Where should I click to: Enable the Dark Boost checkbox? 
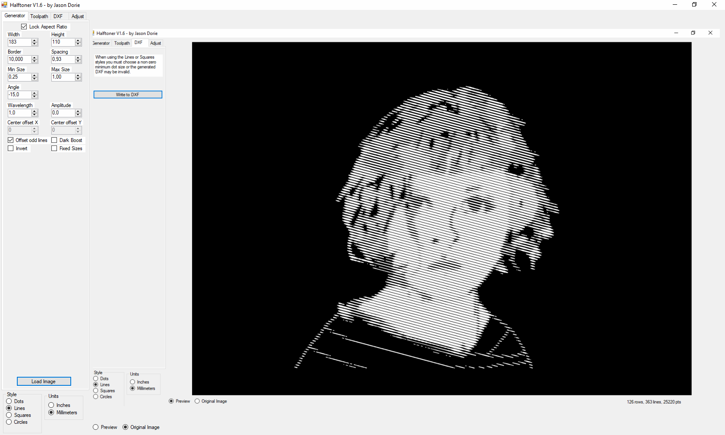[x=54, y=140]
